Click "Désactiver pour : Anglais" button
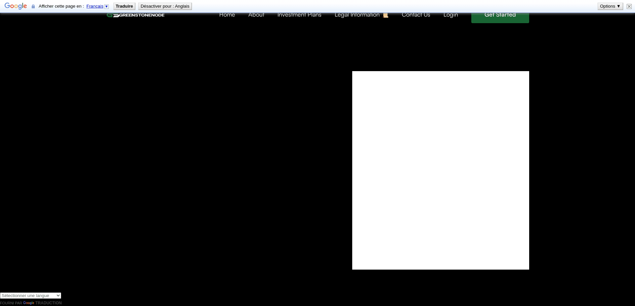This screenshot has height=306, width=635. pos(165,6)
